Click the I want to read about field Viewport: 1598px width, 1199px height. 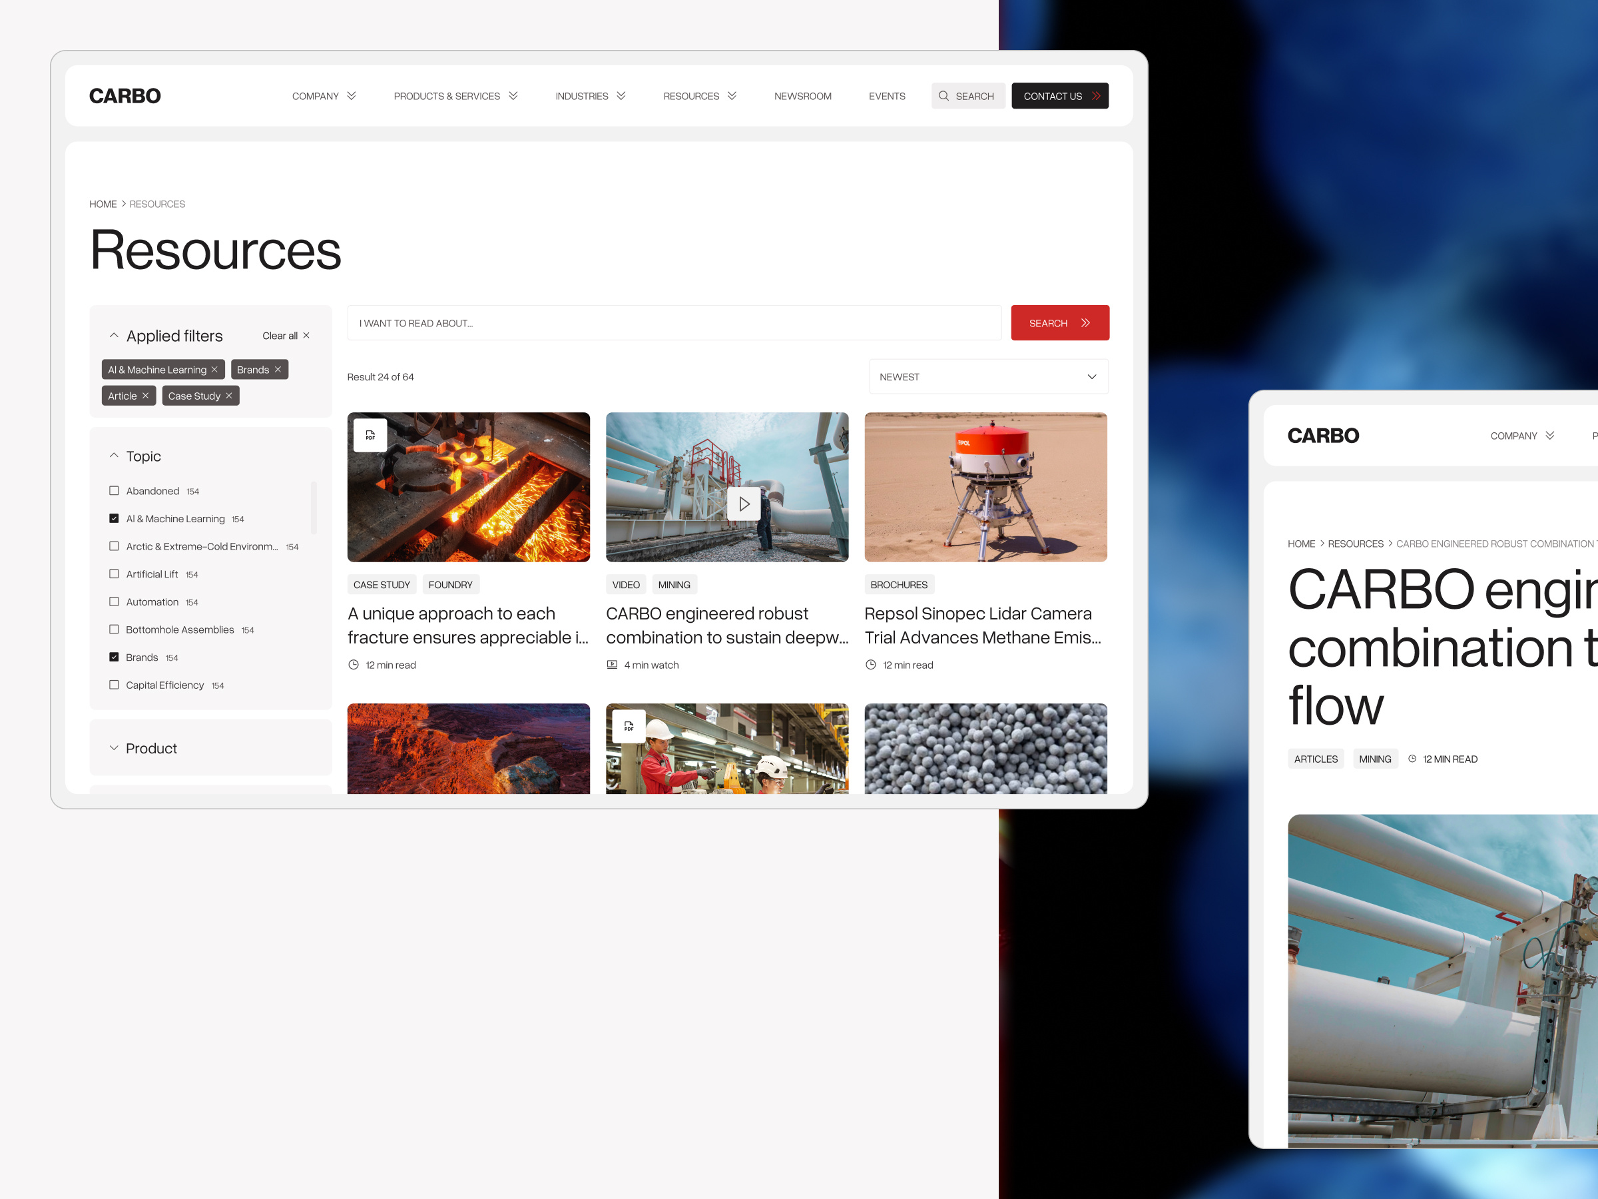point(674,323)
